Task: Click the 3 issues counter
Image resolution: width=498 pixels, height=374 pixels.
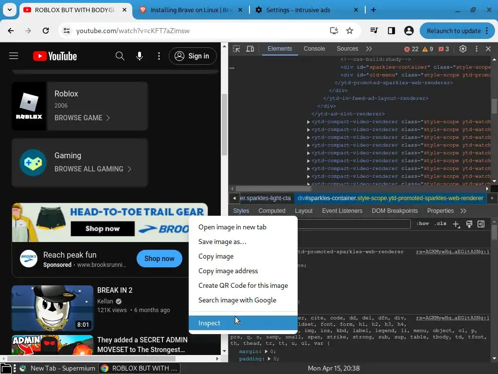Action: pos(444,49)
